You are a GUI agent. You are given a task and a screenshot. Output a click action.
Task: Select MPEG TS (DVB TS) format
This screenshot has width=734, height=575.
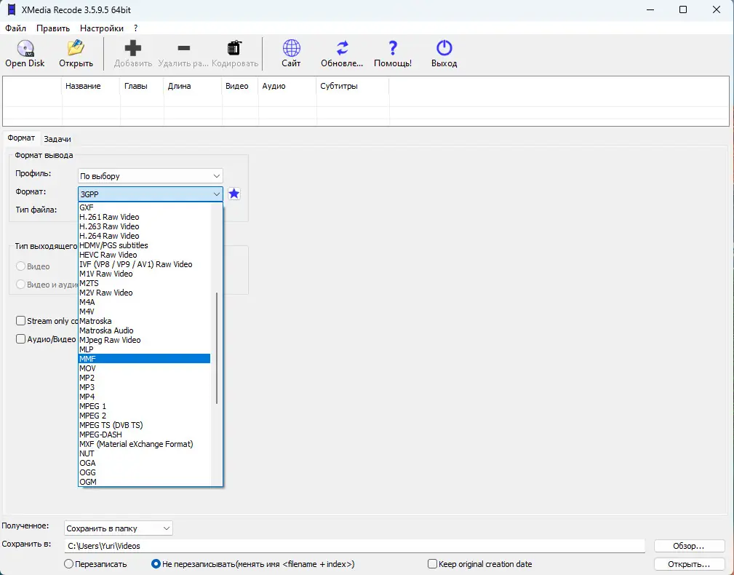coord(145,425)
